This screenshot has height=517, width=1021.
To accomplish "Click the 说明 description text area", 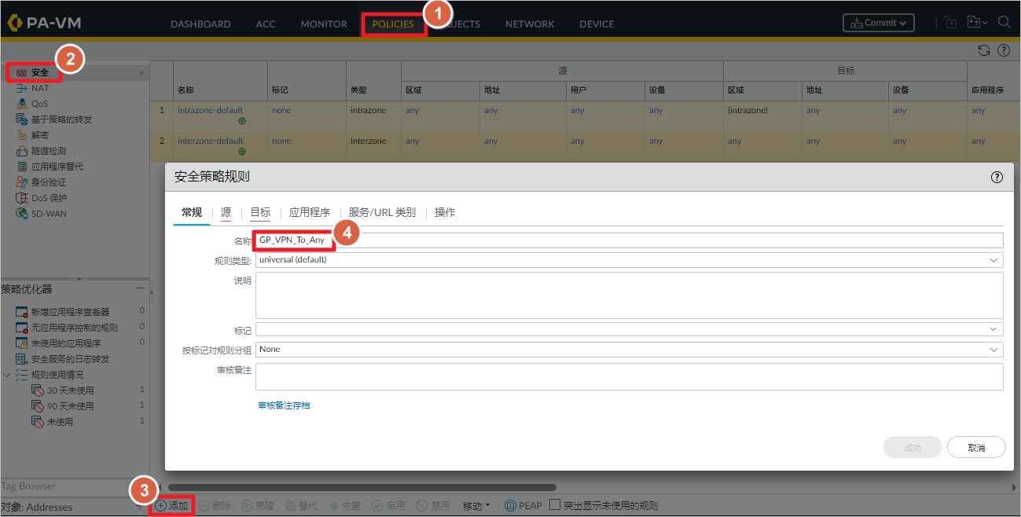I will point(630,295).
